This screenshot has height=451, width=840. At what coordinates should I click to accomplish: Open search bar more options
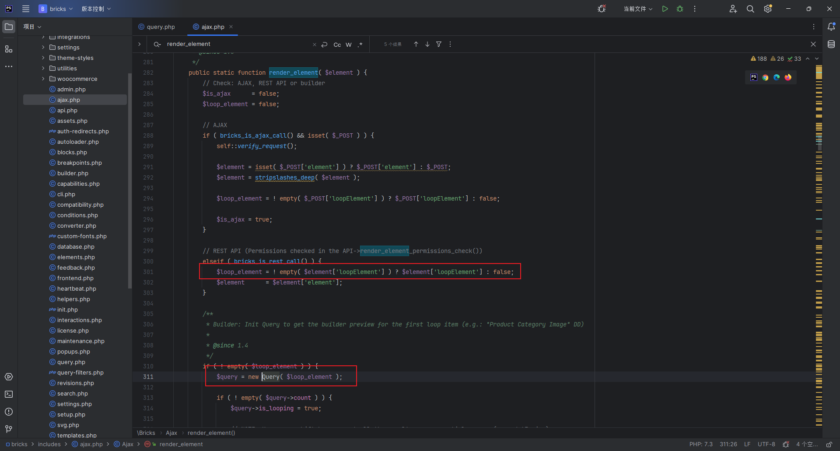coord(450,44)
